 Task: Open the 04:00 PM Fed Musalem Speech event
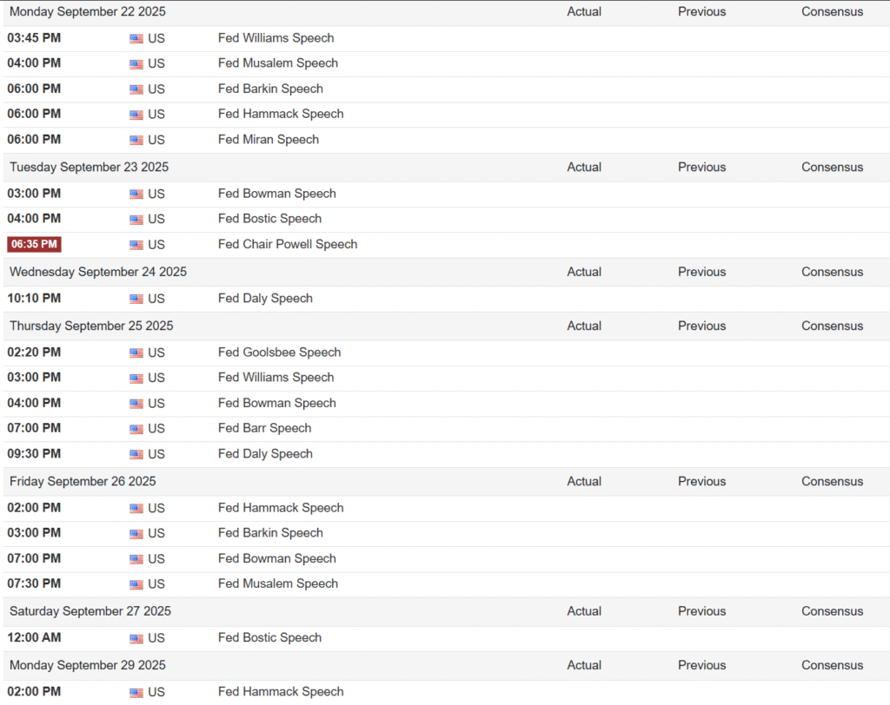278,63
